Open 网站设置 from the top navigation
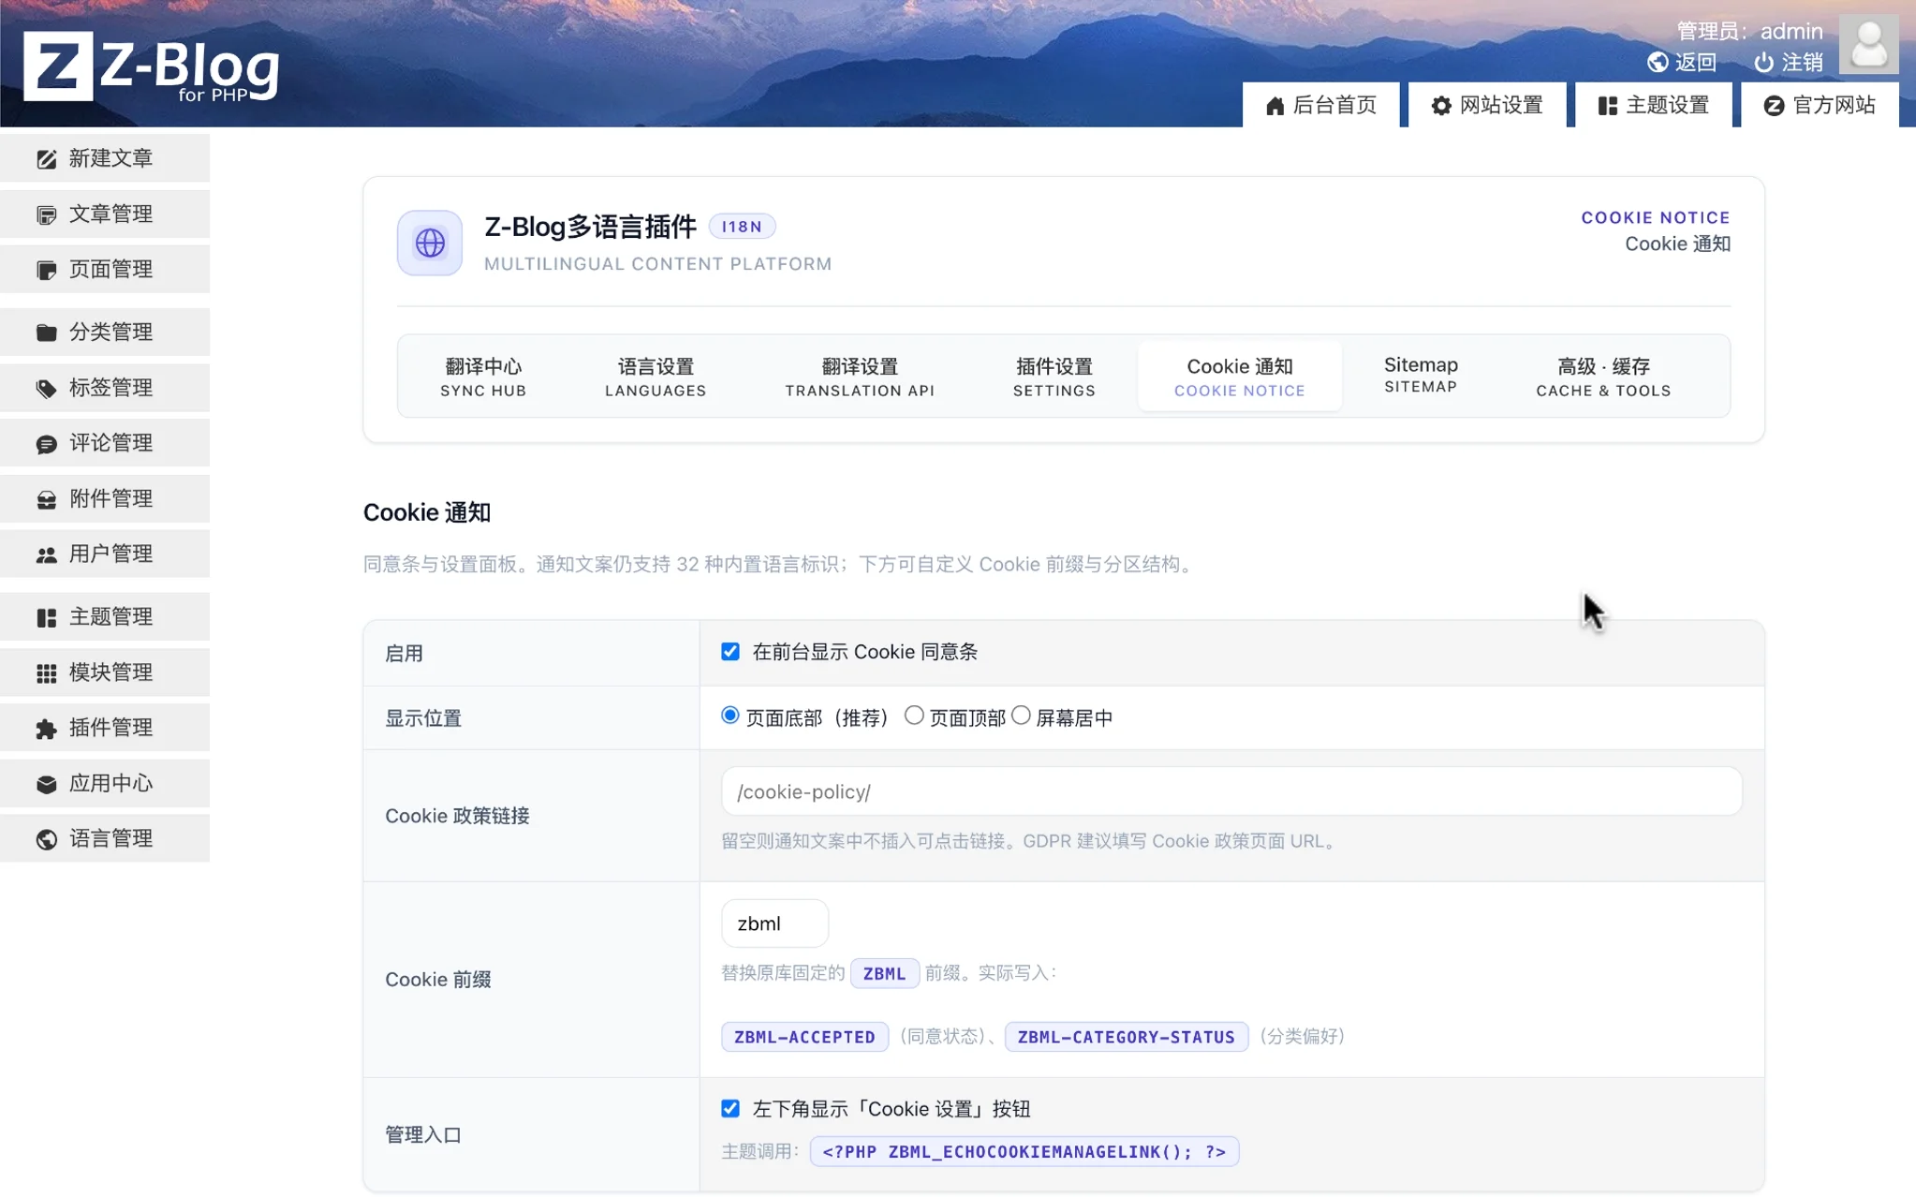The height and width of the screenshot is (1197, 1916). click(x=1487, y=105)
